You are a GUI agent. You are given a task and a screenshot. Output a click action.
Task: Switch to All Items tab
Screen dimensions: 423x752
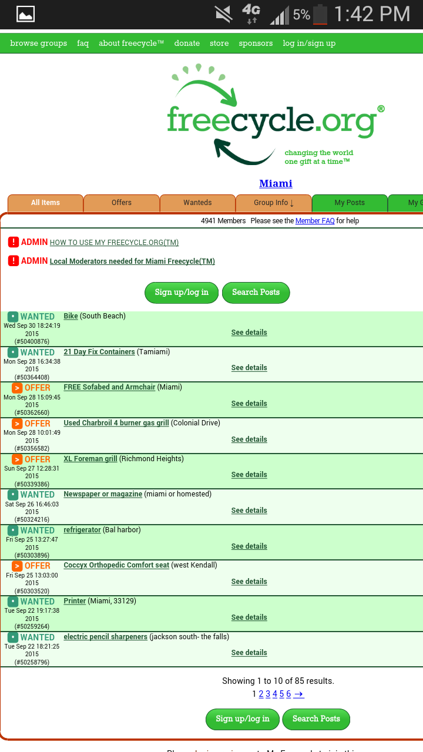(45, 203)
